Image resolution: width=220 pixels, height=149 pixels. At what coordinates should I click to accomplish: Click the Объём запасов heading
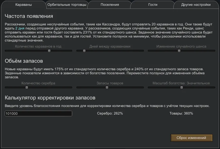tap(24, 61)
